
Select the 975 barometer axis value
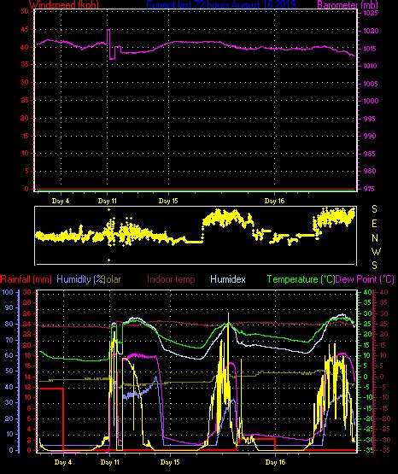pos(369,189)
